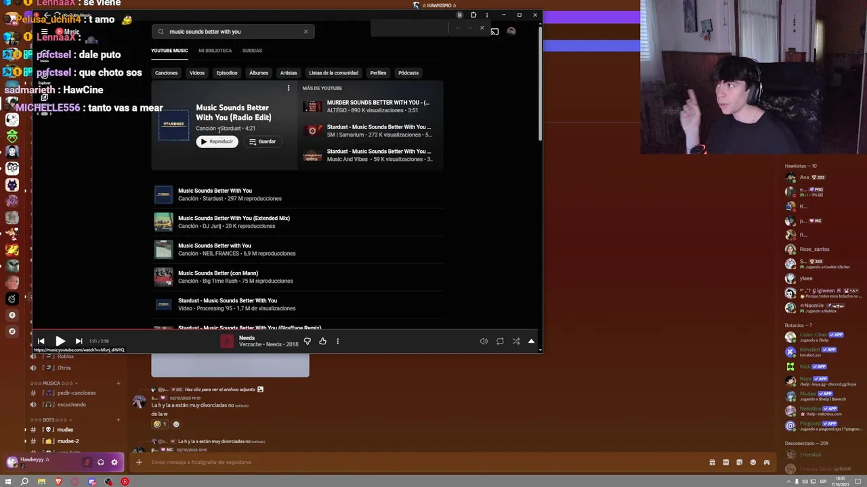Viewport: 867px width, 487px height.
Task: Open Windows taskbar search
Action: (x=24, y=482)
